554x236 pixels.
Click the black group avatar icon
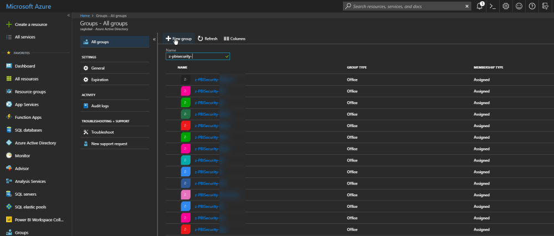(x=186, y=80)
